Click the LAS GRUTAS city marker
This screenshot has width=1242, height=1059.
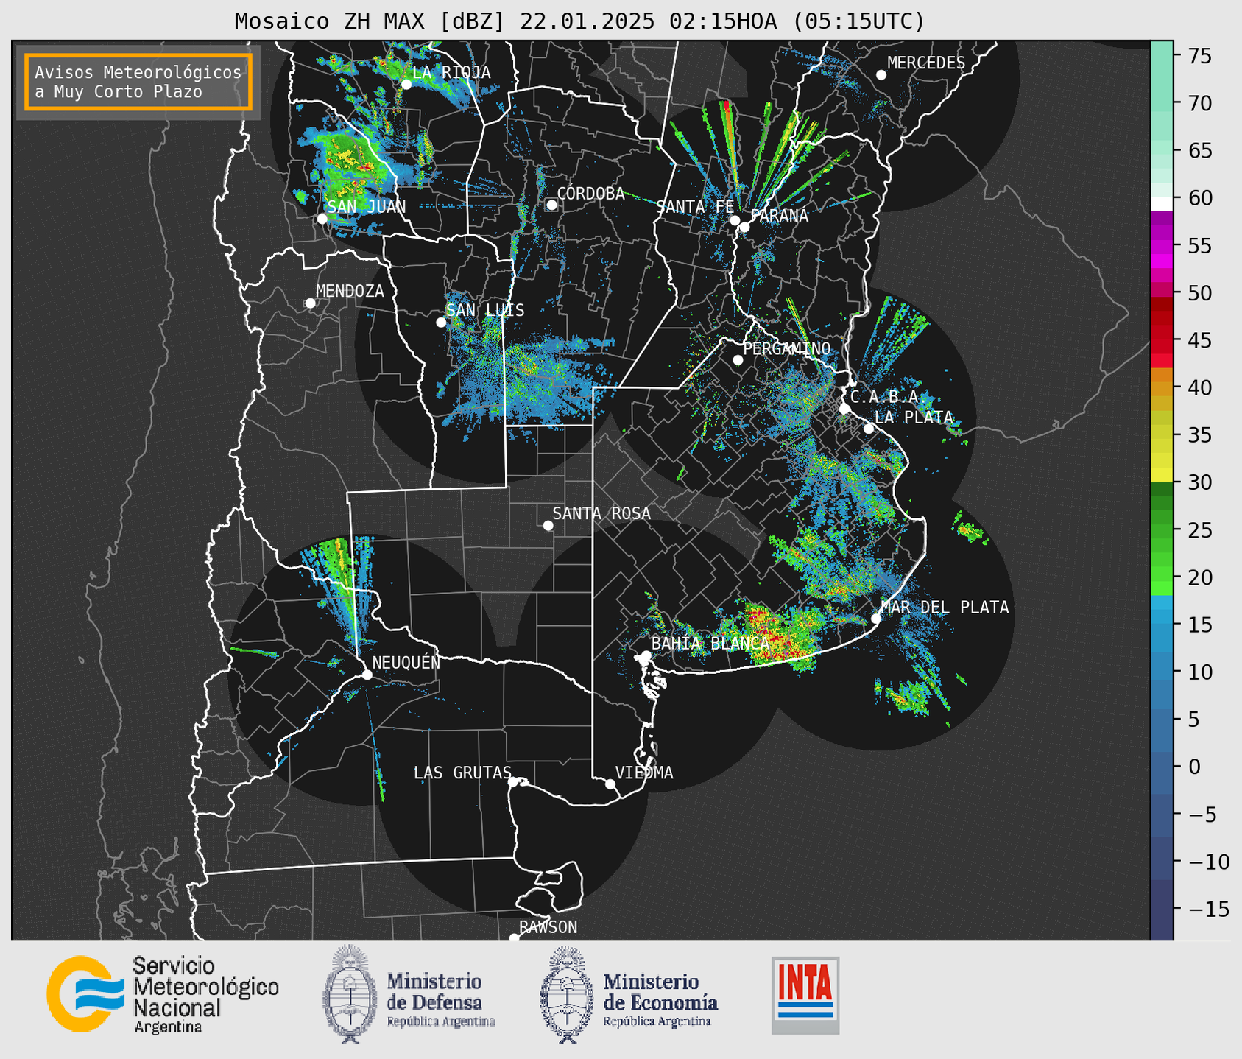pyautogui.click(x=512, y=782)
